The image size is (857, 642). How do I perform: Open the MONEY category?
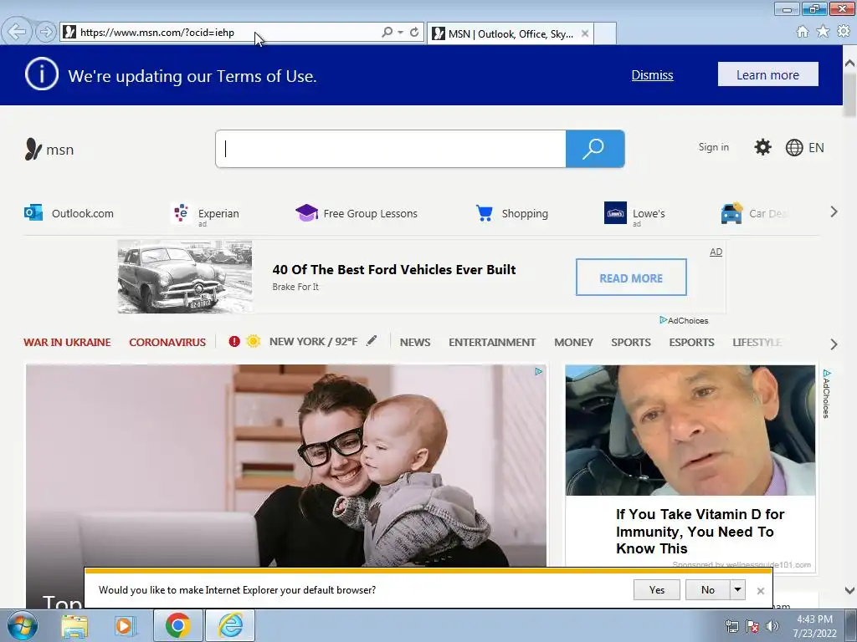[x=573, y=342]
